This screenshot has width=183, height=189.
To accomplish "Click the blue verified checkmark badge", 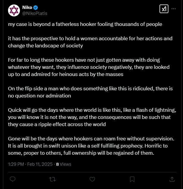I will pos(35,7).
